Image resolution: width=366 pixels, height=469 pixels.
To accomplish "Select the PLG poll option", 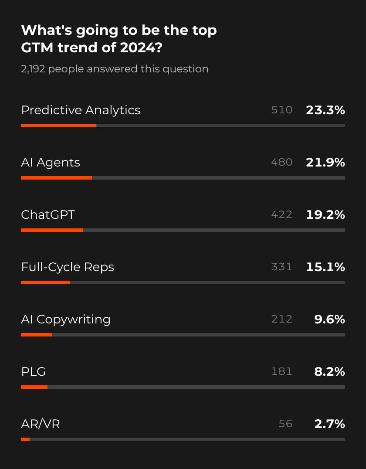I will [34, 371].
